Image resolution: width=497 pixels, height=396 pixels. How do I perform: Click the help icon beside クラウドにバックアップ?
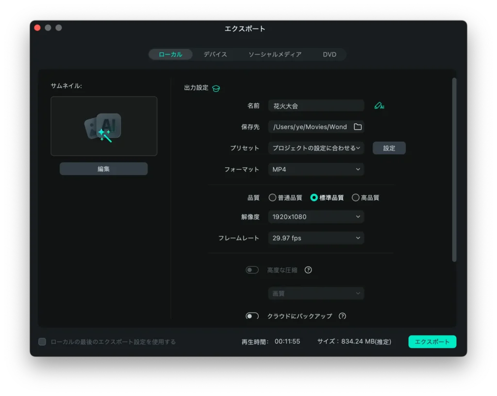342,316
